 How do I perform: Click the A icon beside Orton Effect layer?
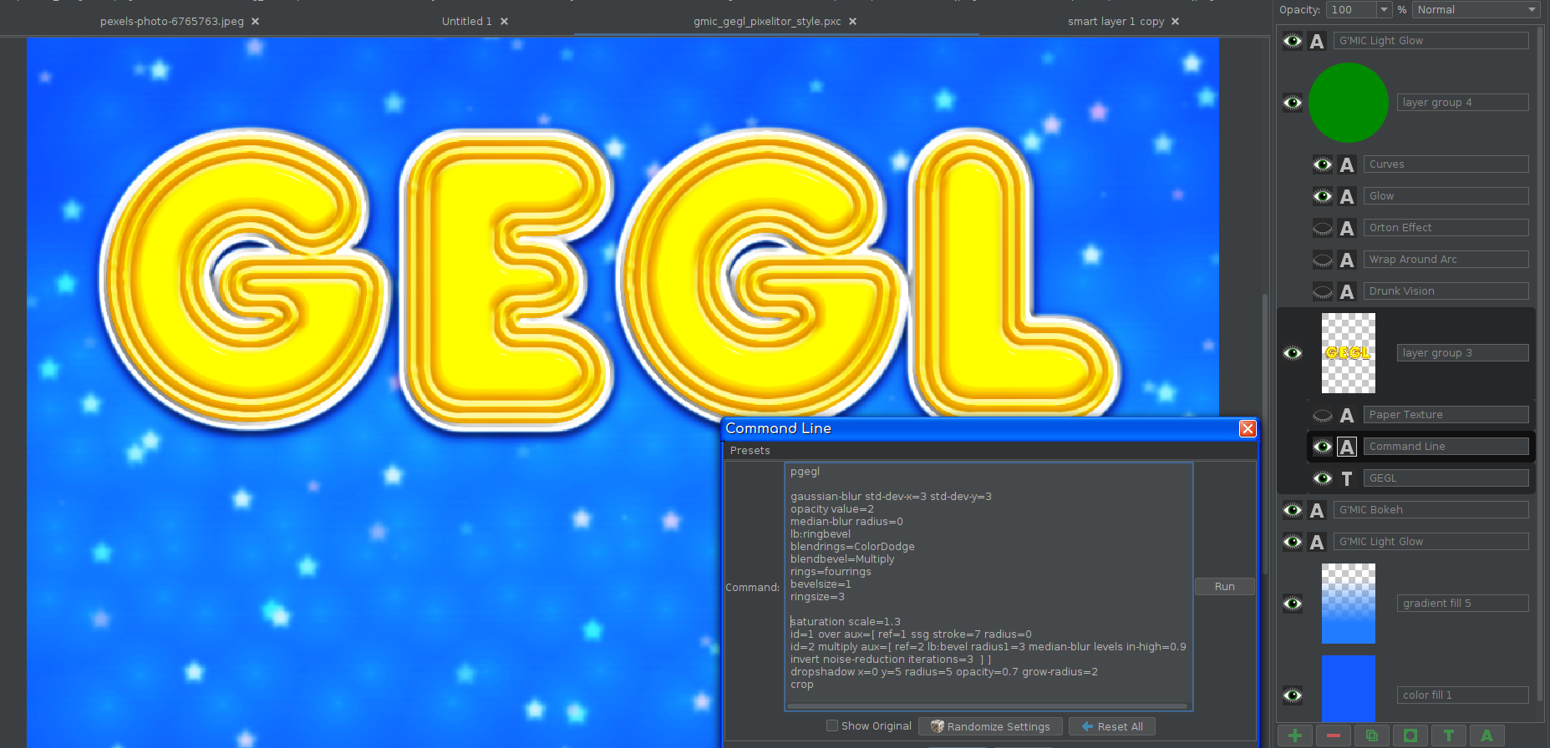[1346, 228]
